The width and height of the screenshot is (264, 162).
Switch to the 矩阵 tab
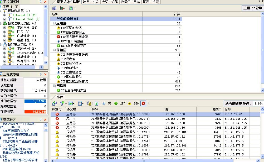click(x=114, y=2)
